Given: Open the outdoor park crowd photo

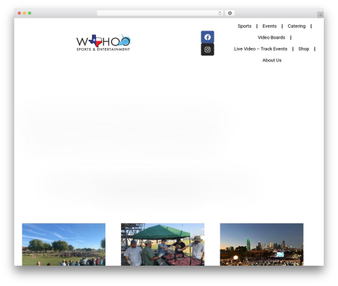Looking at the screenshot, I should [64, 244].
